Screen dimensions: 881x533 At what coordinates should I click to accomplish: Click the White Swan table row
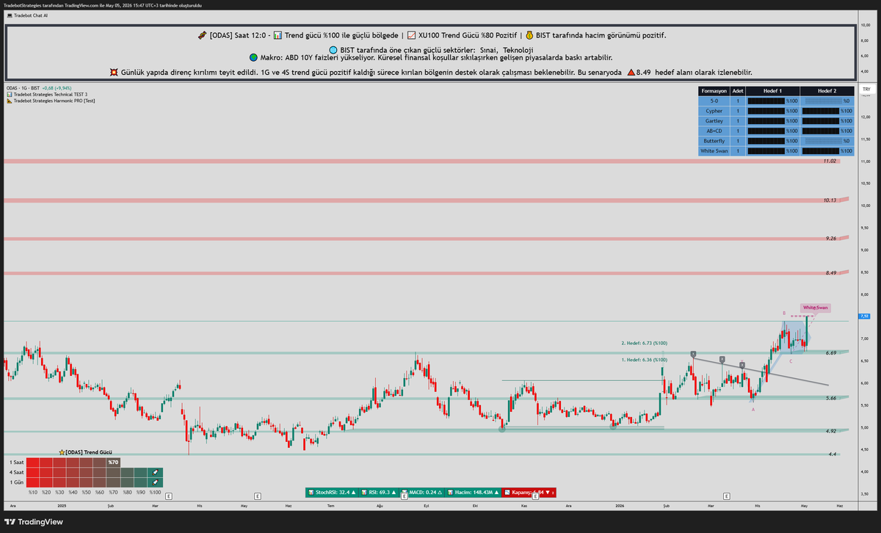coord(776,151)
